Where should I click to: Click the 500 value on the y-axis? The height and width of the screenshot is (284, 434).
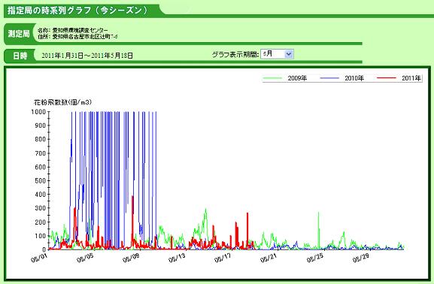(x=40, y=180)
